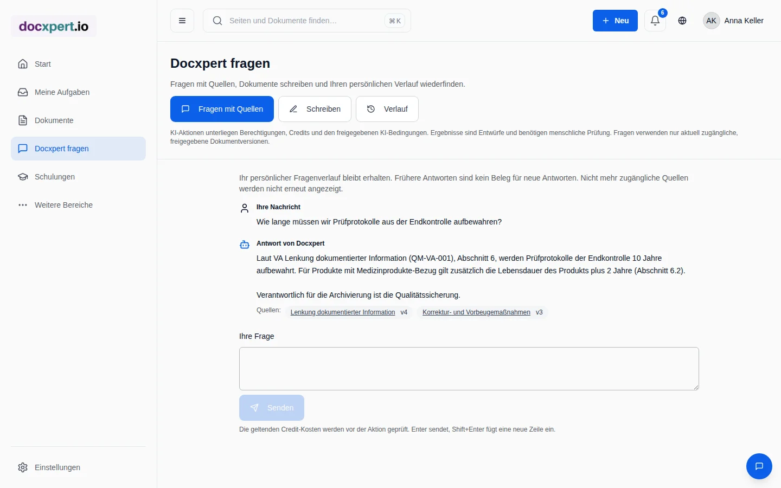Toggle the sidebar with hamburger icon

tap(182, 21)
